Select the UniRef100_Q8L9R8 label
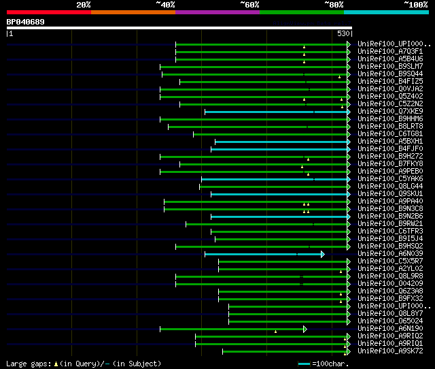This screenshot has height=369, width=435. (390, 276)
